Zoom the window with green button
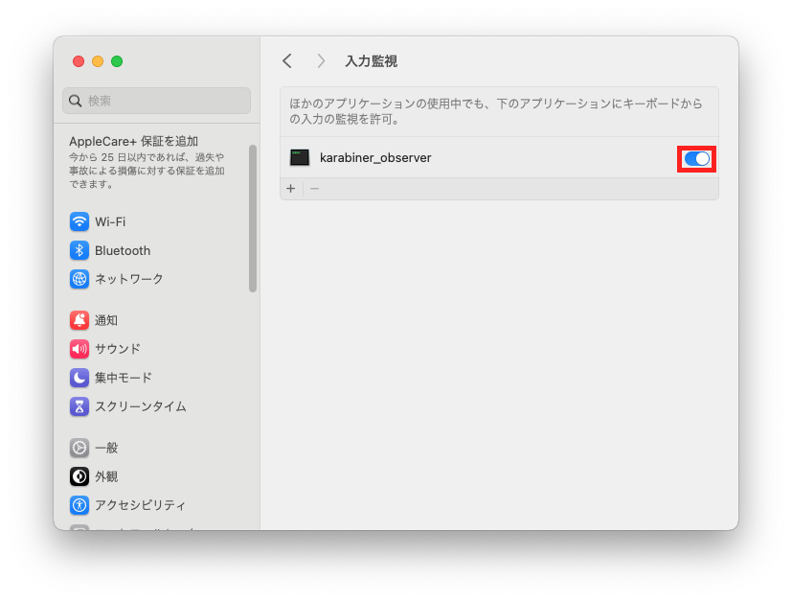This screenshot has height=601, width=792. [x=117, y=61]
